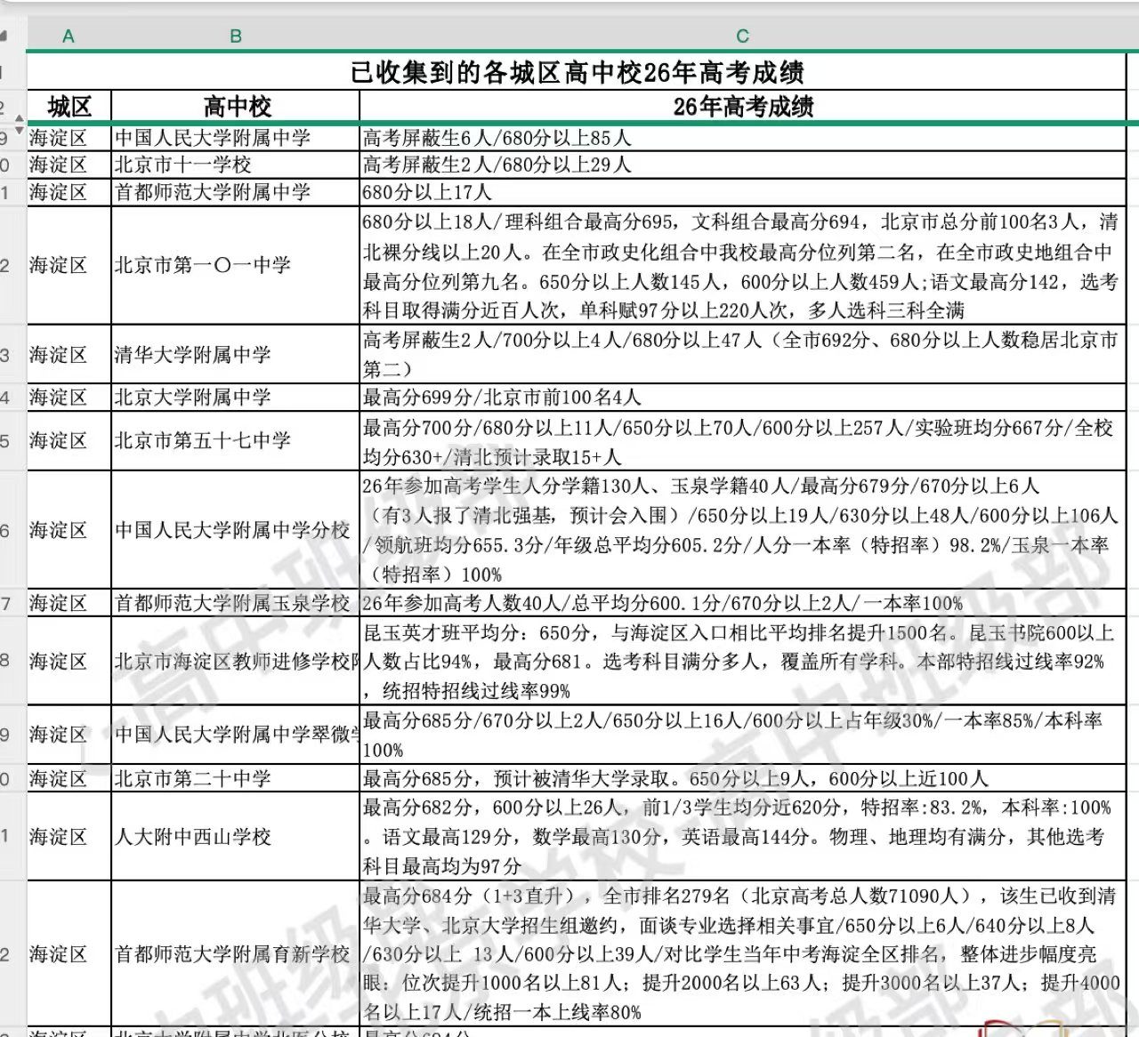Screen dimensions: 1139x1037
Task: Click score cell starting 最高分682分，600分以上26人
Action: [743, 836]
